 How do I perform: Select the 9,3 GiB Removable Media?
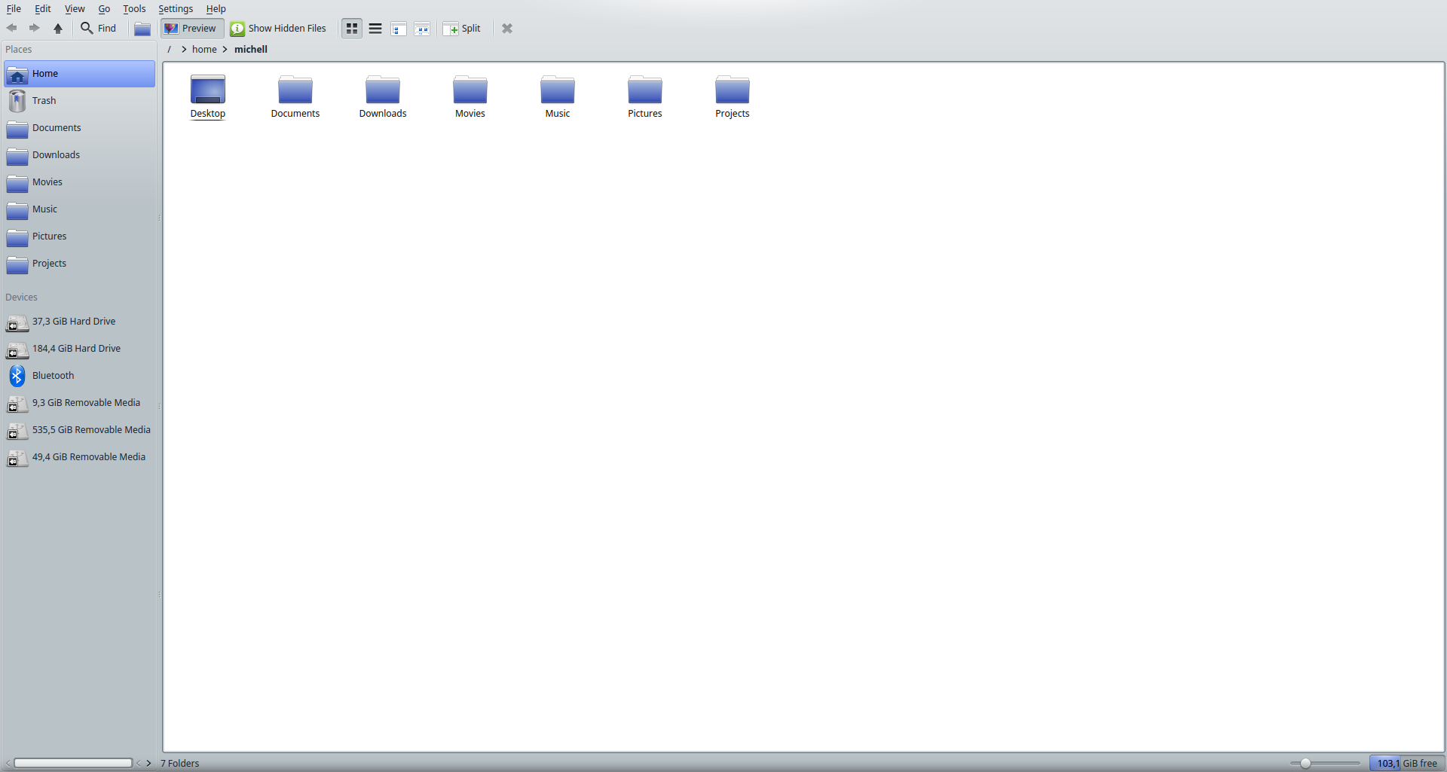click(x=79, y=403)
